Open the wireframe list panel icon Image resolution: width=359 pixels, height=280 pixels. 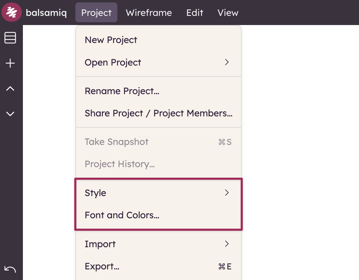10,38
